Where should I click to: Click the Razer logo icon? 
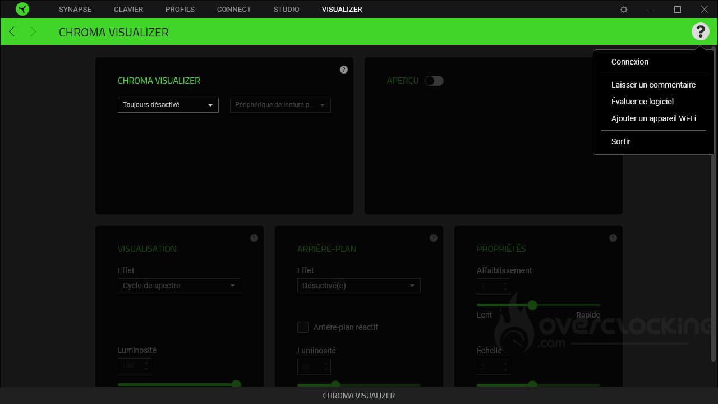click(x=22, y=9)
